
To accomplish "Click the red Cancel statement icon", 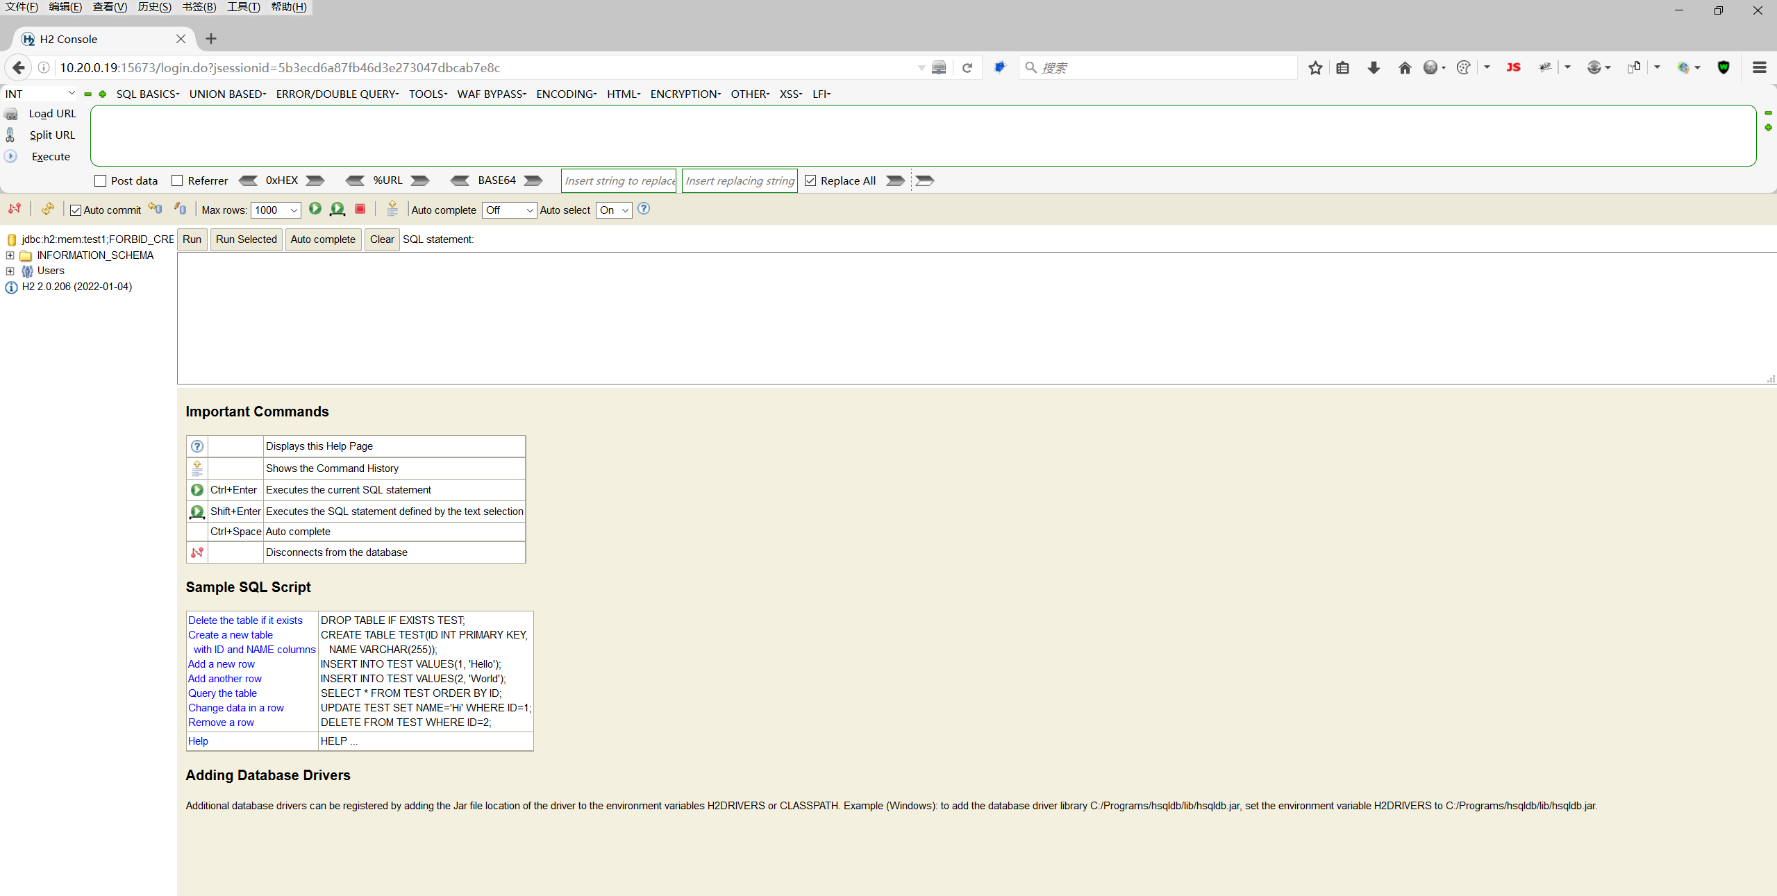I will [360, 209].
